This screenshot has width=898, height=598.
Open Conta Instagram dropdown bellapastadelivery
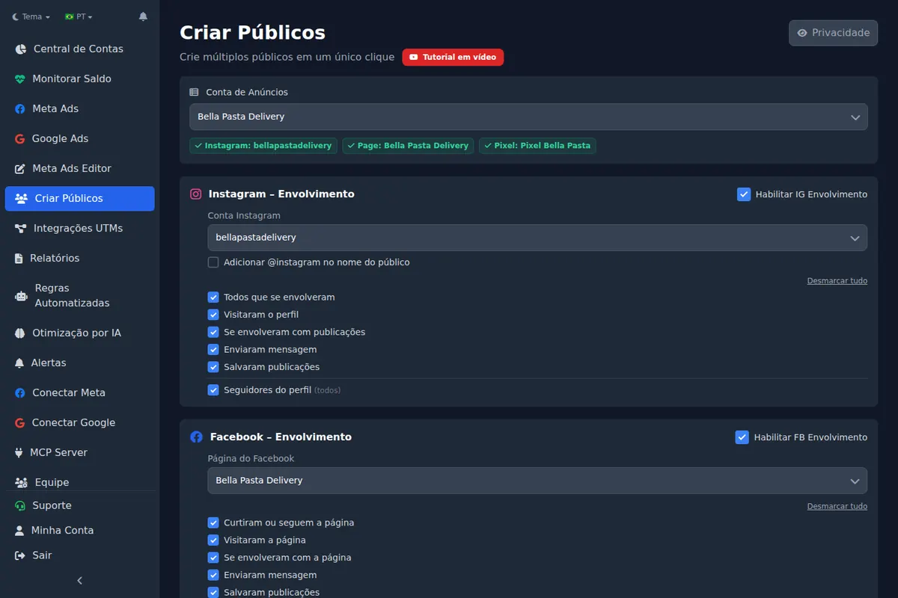[537, 238]
